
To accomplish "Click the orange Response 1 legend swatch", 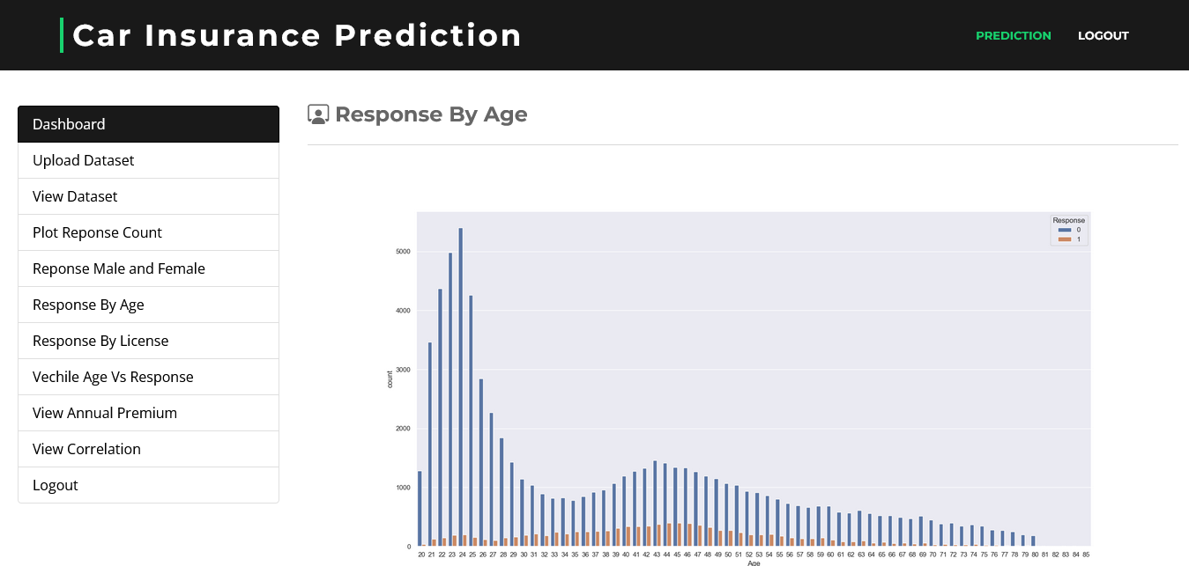I will click(1065, 239).
